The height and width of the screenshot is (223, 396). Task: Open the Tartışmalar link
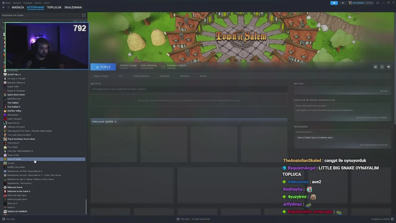[x=164, y=76]
